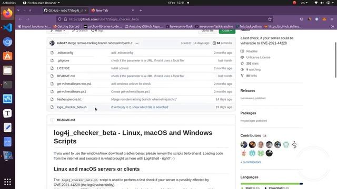Click the commit history clock icon

click(214, 43)
